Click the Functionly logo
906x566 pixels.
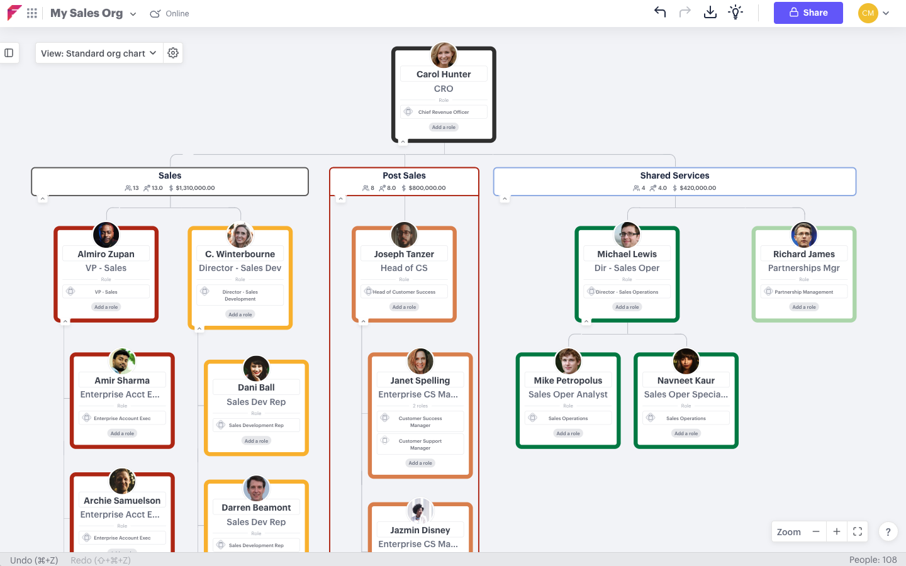tap(14, 13)
